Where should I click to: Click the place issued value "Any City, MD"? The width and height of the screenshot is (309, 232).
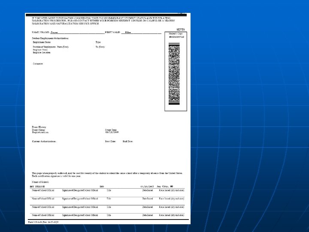[165, 186]
